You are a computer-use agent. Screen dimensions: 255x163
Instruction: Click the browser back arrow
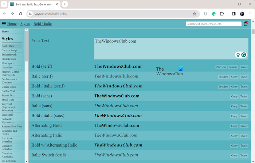[4, 14]
